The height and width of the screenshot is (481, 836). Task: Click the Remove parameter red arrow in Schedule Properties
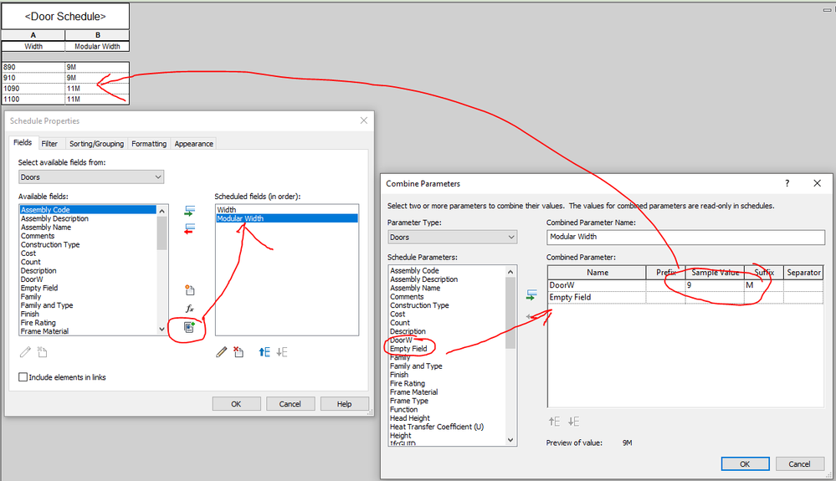[189, 229]
